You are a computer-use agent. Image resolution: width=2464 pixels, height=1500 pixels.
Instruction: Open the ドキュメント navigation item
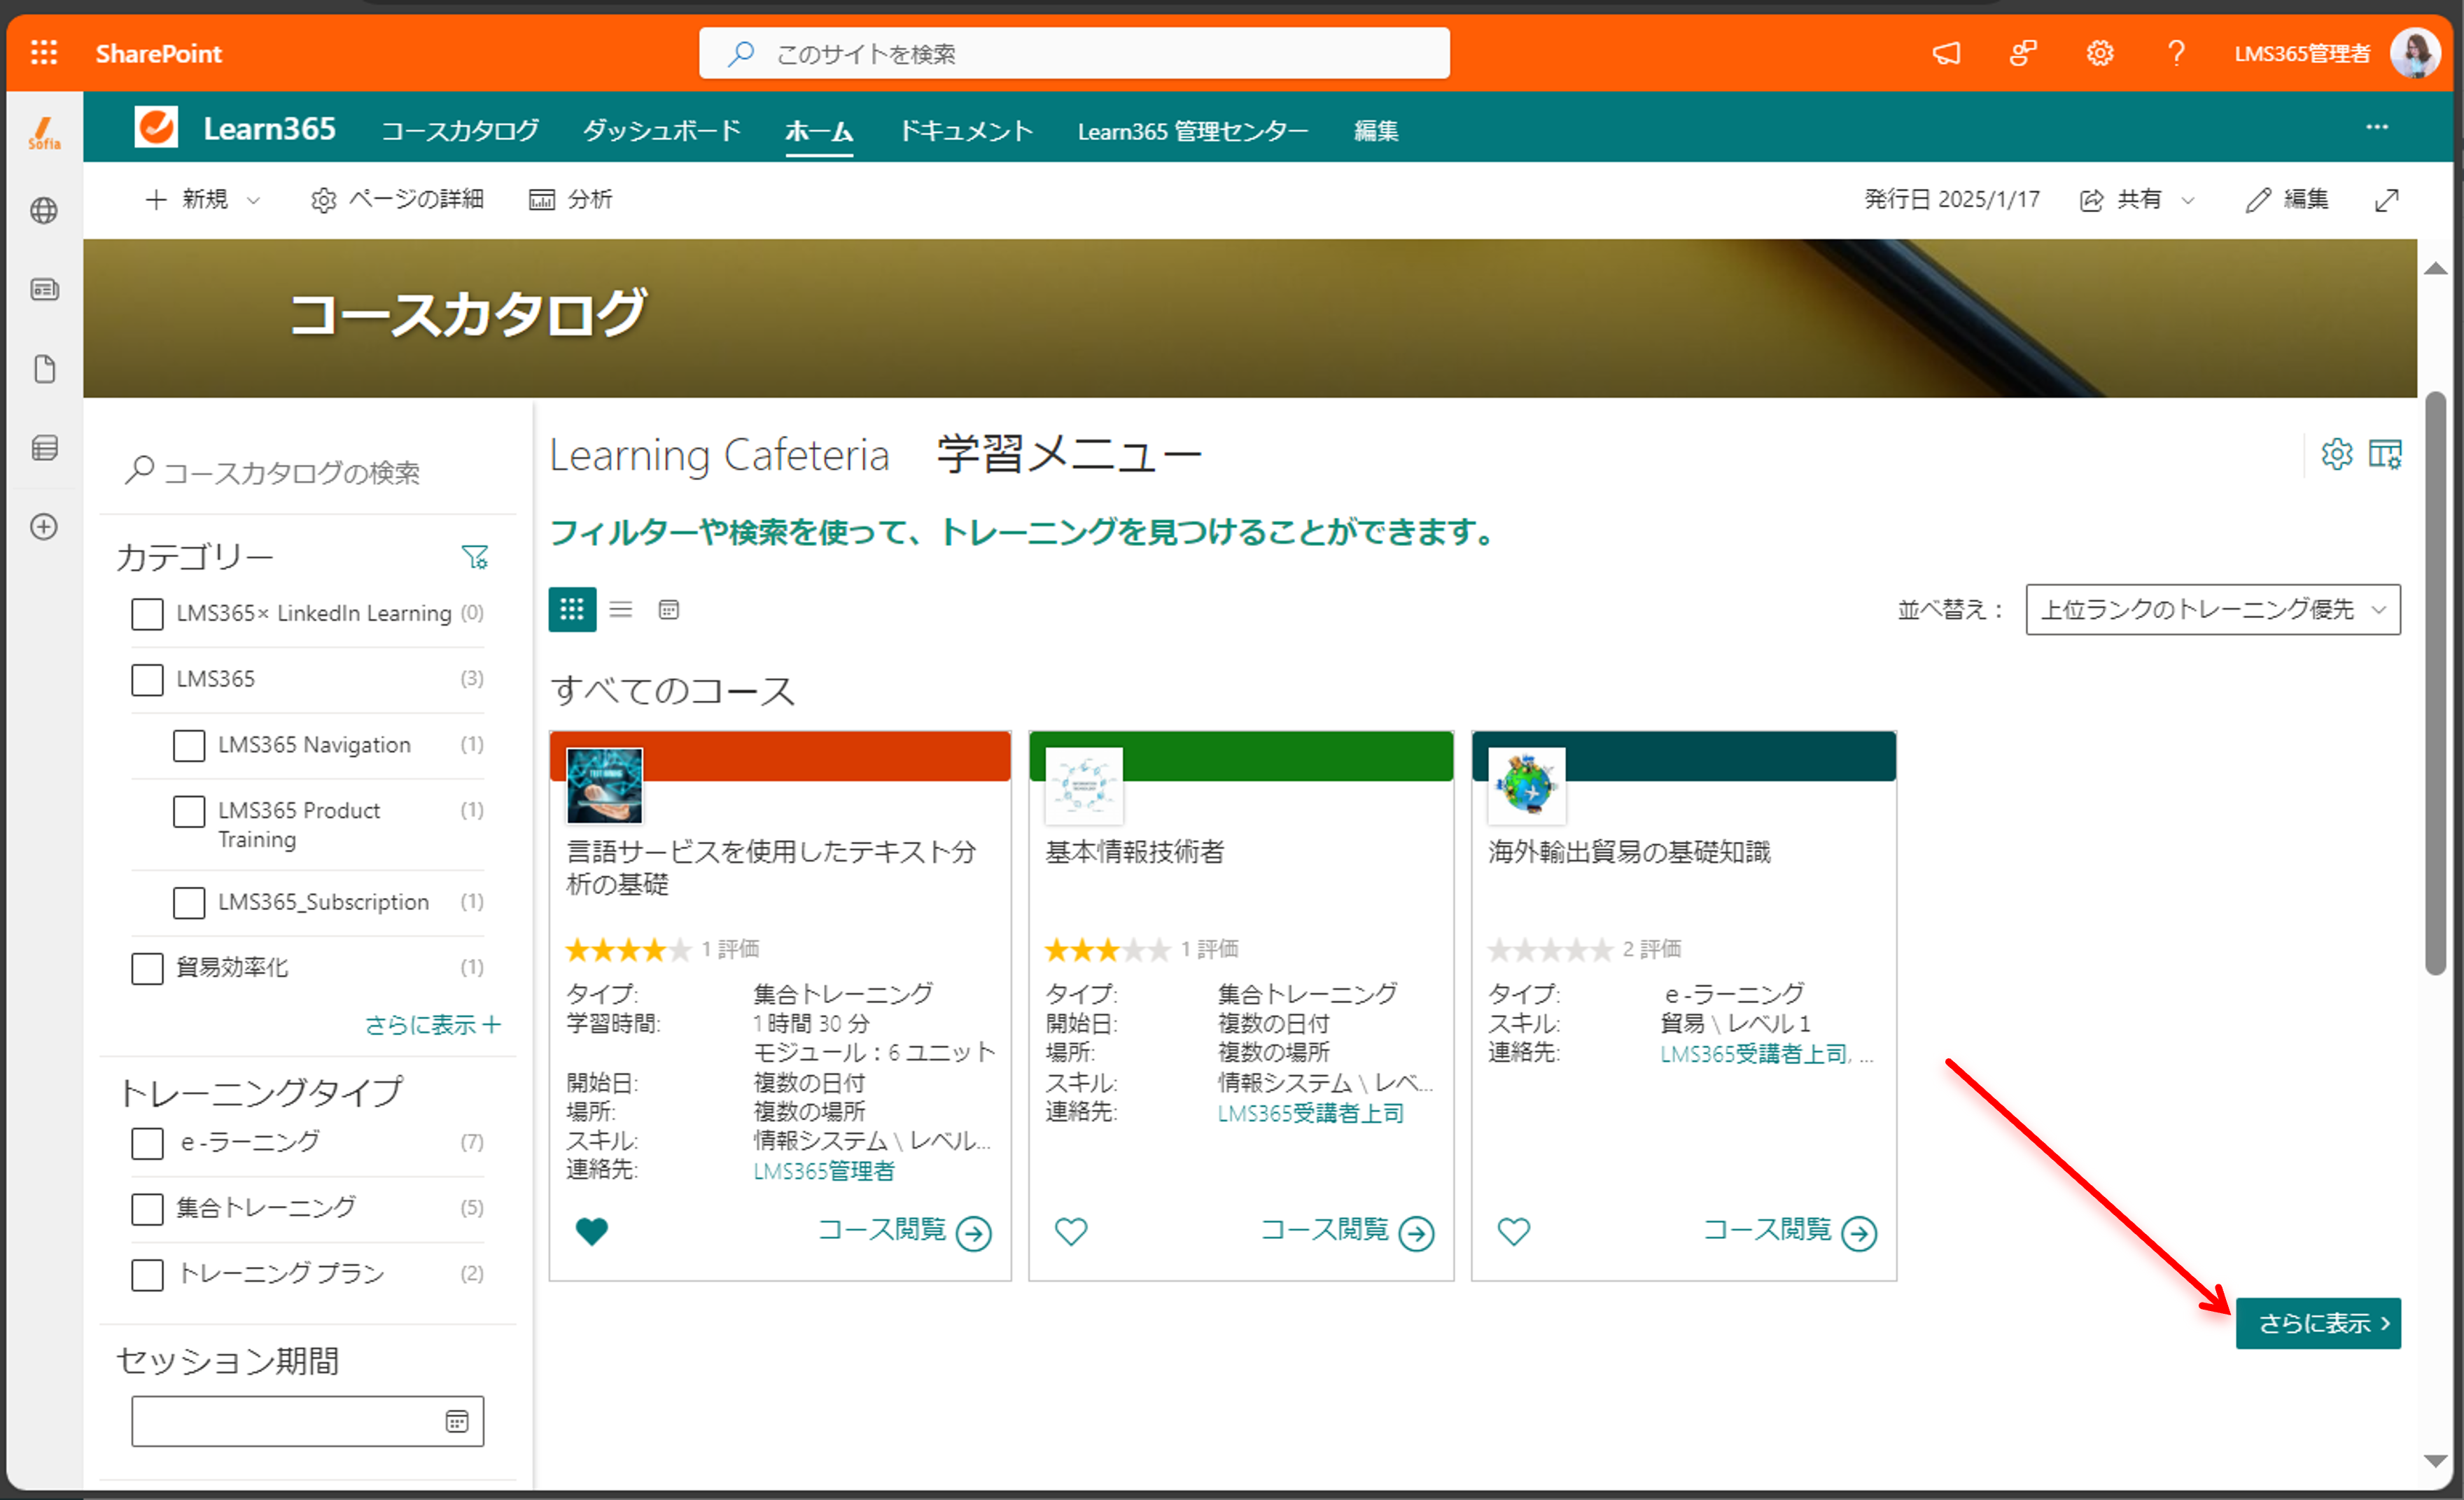click(965, 130)
